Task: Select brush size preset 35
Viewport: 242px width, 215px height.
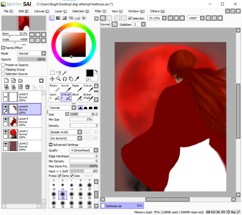Action: pyautogui.click(x=72, y=195)
